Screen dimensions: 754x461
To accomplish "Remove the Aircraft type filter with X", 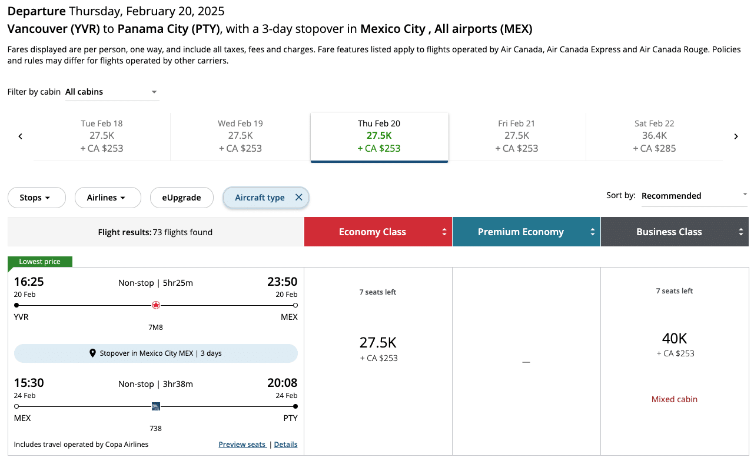I will [x=298, y=198].
